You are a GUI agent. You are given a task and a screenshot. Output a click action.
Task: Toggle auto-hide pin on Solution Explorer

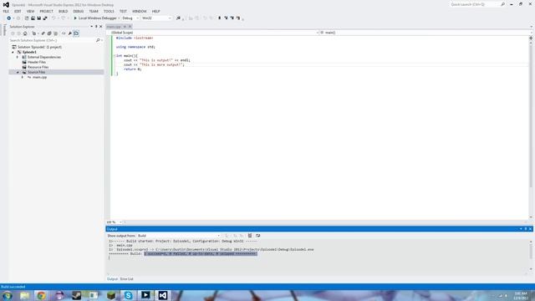pyautogui.click(x=96, y=27)
